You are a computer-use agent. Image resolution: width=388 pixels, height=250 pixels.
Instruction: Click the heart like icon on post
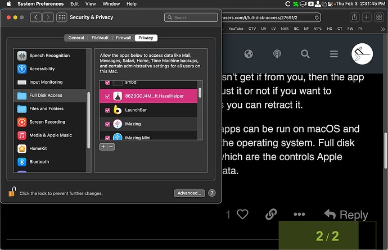pyautogui.click(x=242, y=215)
